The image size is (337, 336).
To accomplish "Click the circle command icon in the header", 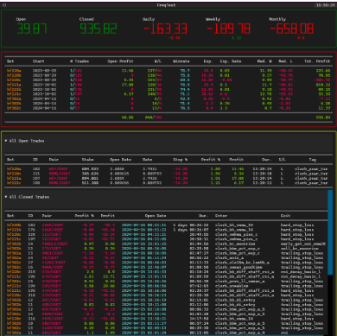I will click(x=4, y=5).
